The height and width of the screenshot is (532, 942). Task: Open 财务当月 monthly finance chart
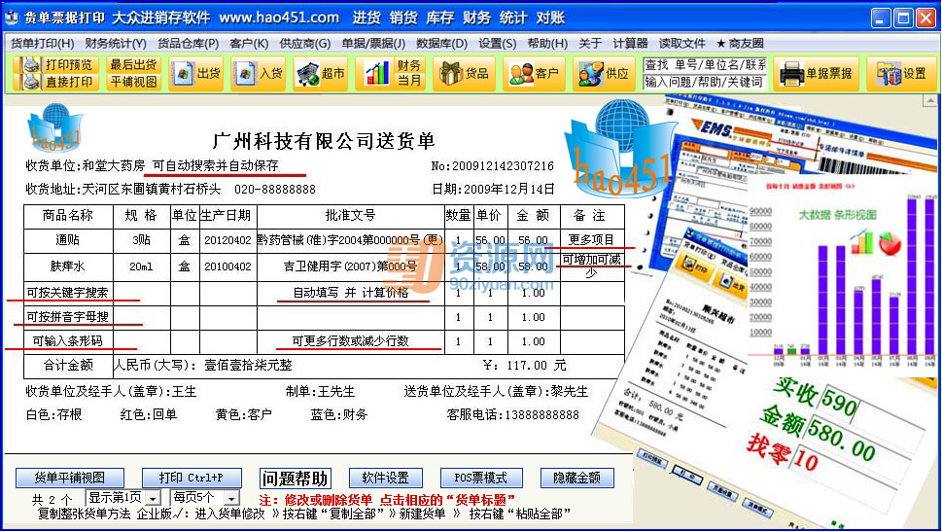point(391,74)
